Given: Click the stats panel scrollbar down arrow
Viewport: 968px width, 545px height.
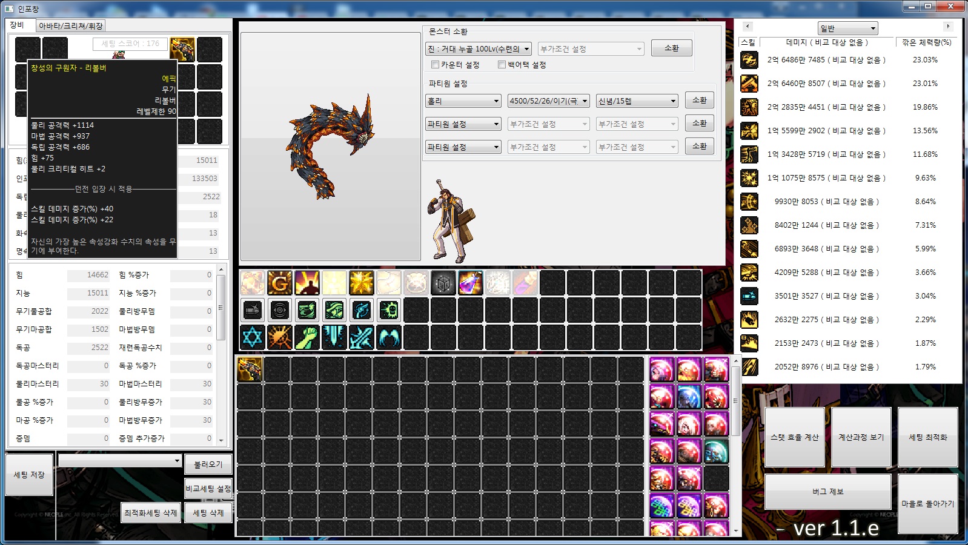Looking at the screenshot, I should (x=221, y=440).
